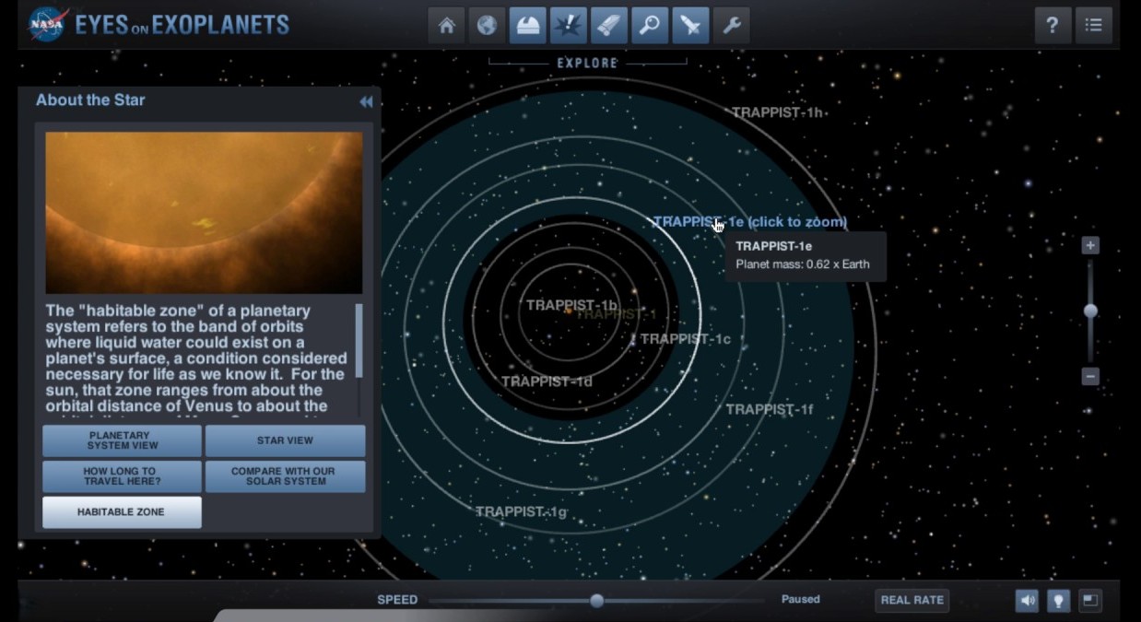
Task: Select the TRAPPIST-1f planet label
Action: click(770, 410)
